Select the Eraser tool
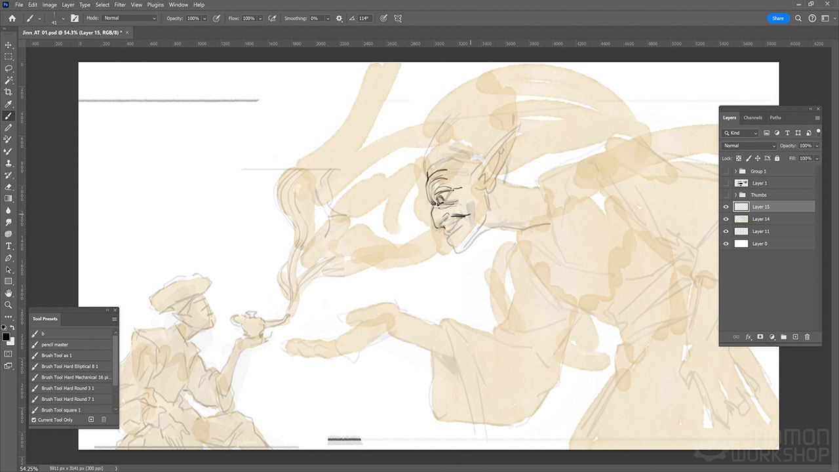 point(9,187)
